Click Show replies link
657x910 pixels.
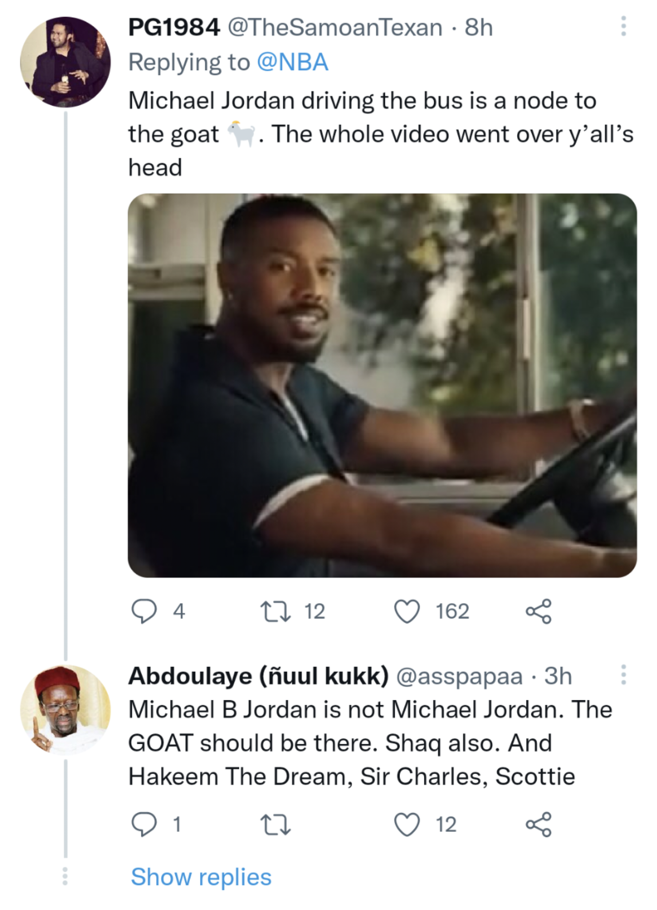(x=201, y=877)
